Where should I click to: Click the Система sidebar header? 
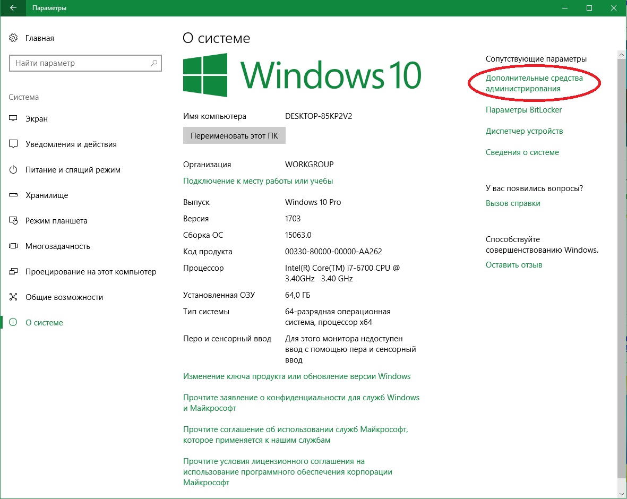(23, 97)
